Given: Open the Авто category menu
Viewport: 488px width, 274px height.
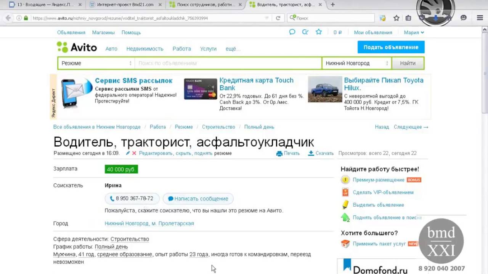Looking at the screenshot, I should click(111, 49).
